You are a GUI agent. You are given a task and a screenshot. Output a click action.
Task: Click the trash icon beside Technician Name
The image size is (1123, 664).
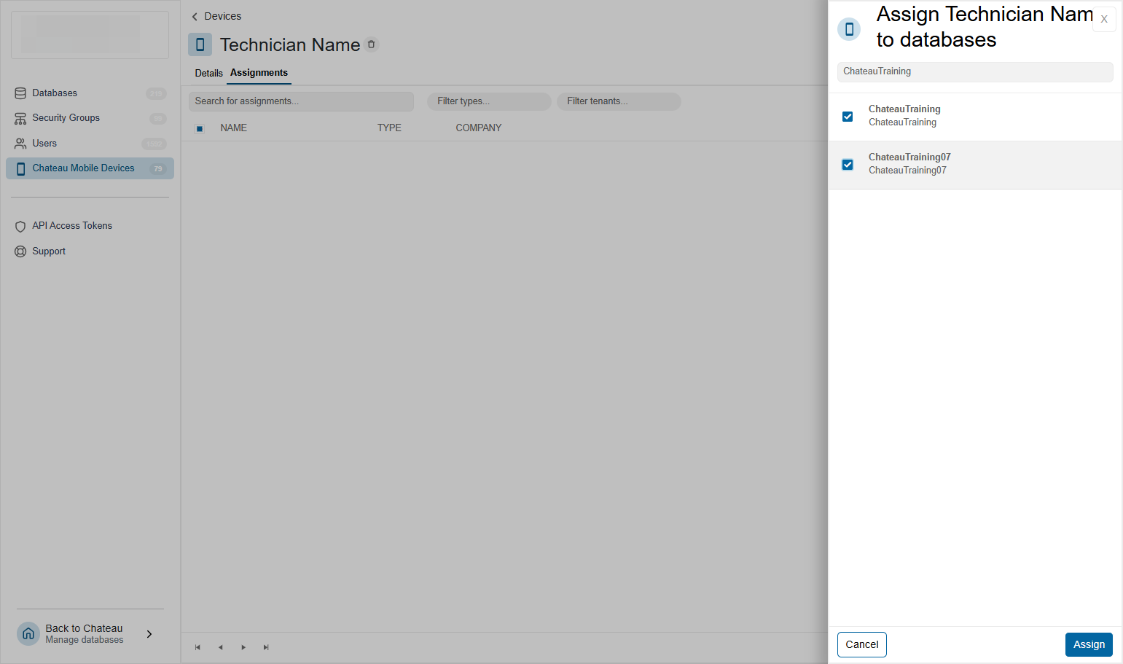click(x=372, y=44)
